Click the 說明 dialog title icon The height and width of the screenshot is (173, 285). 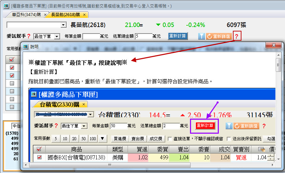click(x=26, y=47)
